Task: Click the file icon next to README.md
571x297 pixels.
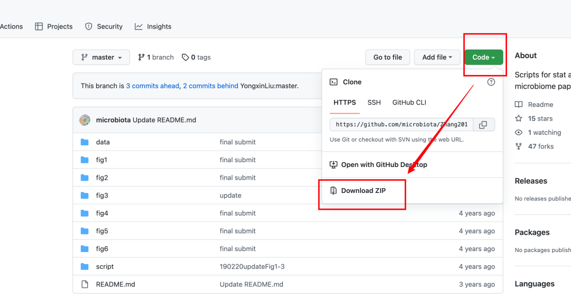Action: click(85, 284)
